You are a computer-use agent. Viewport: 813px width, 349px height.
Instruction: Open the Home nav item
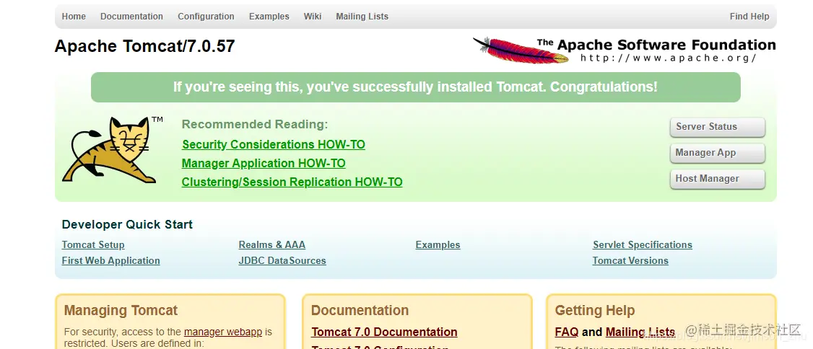coord(74,17)
